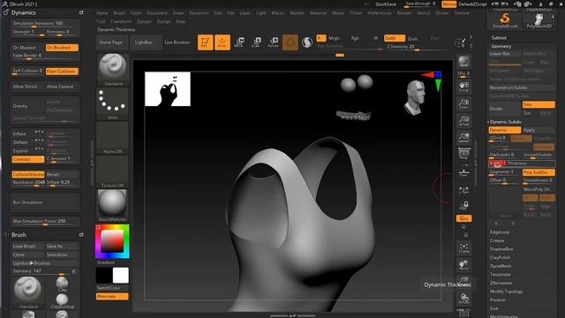Toggle Floor Collision option
The width and height of the screenshot is (565, 318).
point(62,72)
